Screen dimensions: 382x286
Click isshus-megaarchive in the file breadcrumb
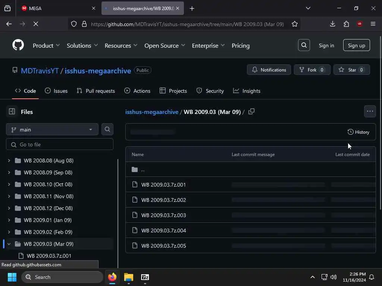click(x=152, y=112)
